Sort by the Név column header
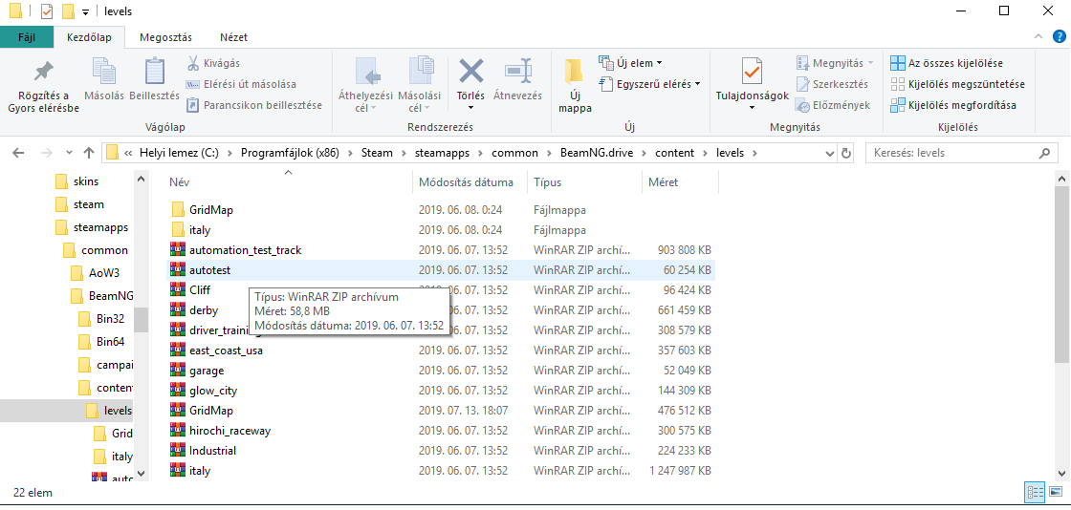The width and height of the screenshot is (1071, 510). tap(288, 182)
